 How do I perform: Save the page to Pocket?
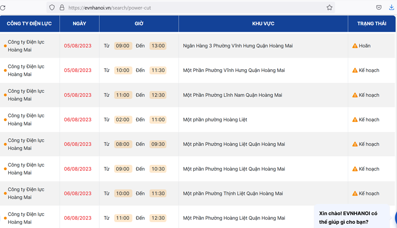pos(379,8)
